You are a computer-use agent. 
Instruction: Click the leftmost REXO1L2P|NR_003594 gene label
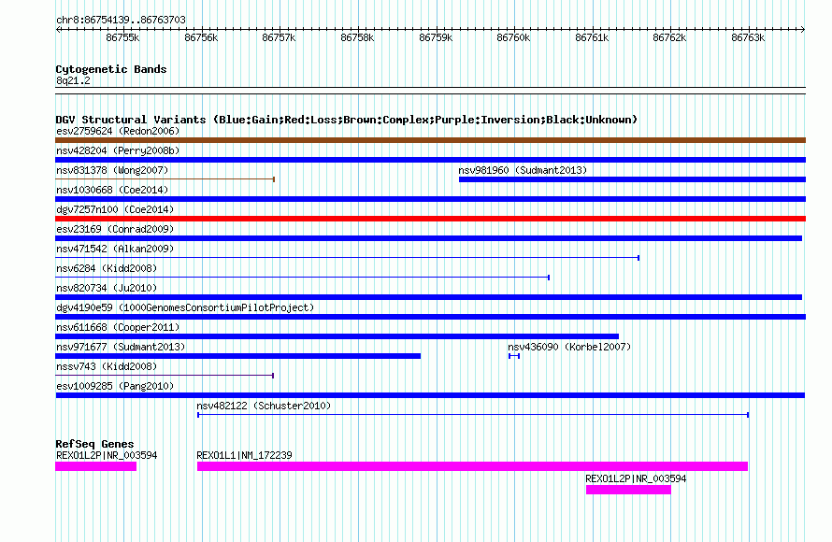[107, 455]
